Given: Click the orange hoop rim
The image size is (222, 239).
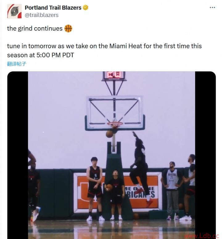Looking at the screenshot, I should pos(115,124).
